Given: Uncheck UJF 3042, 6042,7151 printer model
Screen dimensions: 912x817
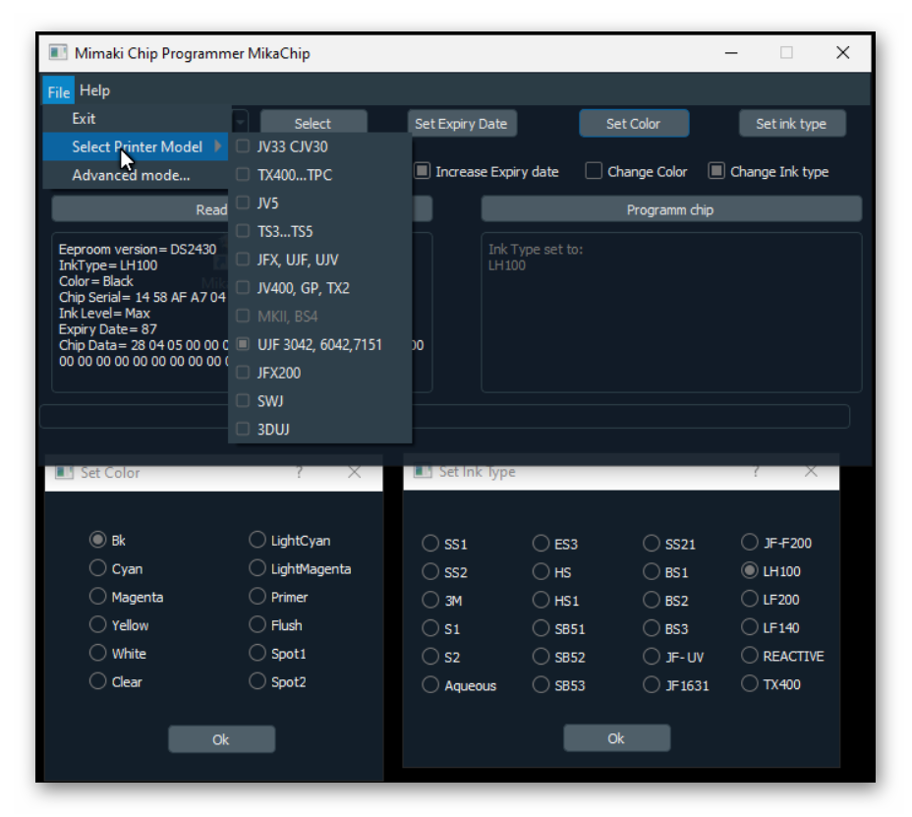Looking at the screenshot, I should tap(243, 344).
